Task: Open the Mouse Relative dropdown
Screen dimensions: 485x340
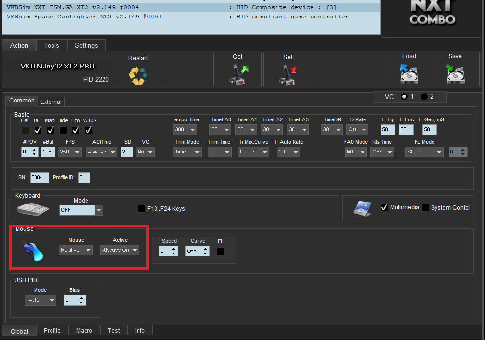Action: click(x=76, y=250)
